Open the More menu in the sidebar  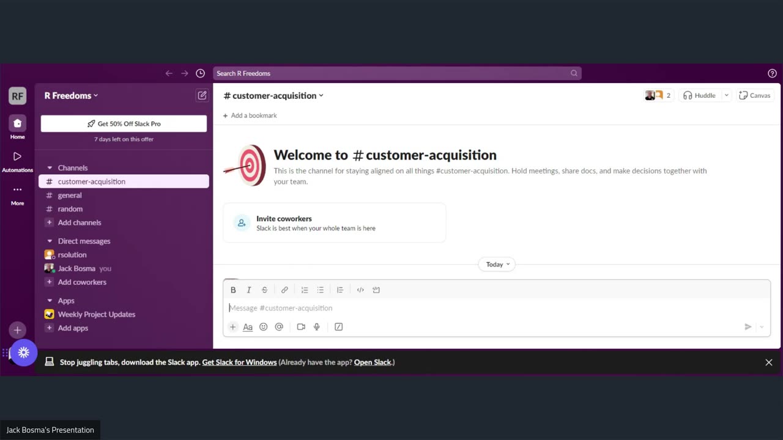17,195
